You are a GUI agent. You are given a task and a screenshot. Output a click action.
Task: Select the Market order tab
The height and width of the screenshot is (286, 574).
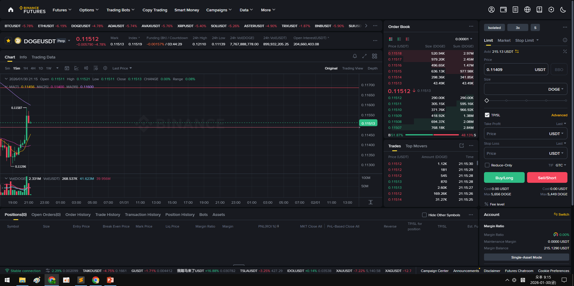(504, 40)
